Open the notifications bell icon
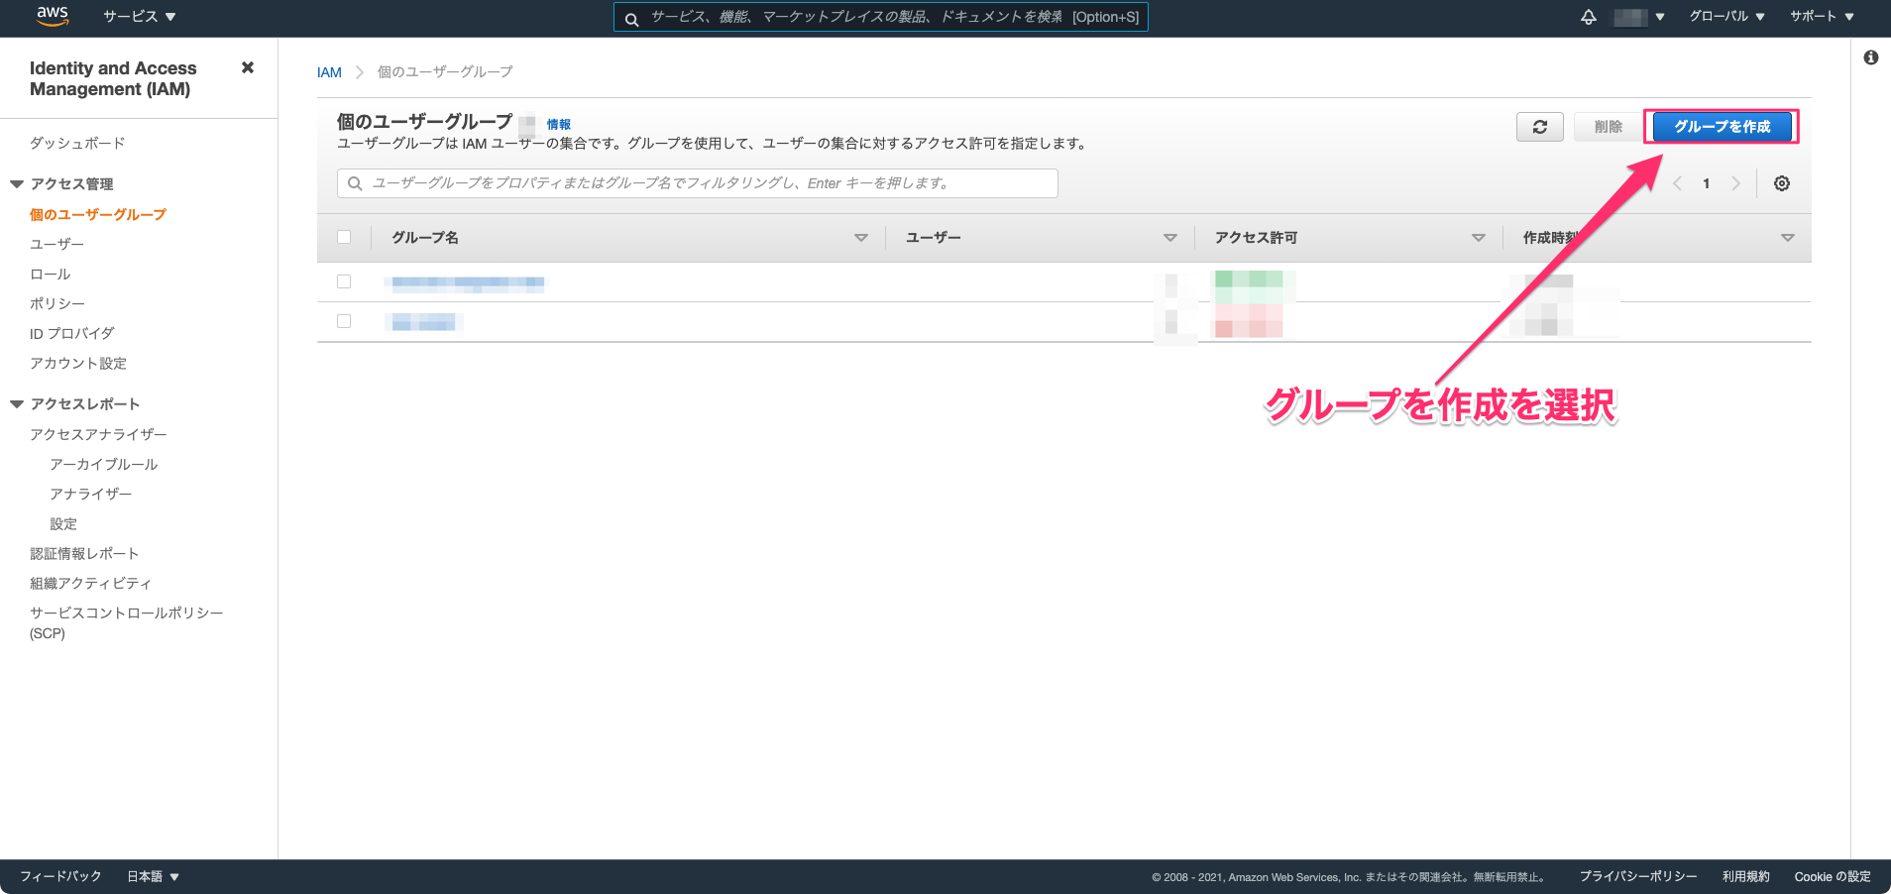Screen dimensions: 1891x894 pyautogui.click(x=1589, y=17)
